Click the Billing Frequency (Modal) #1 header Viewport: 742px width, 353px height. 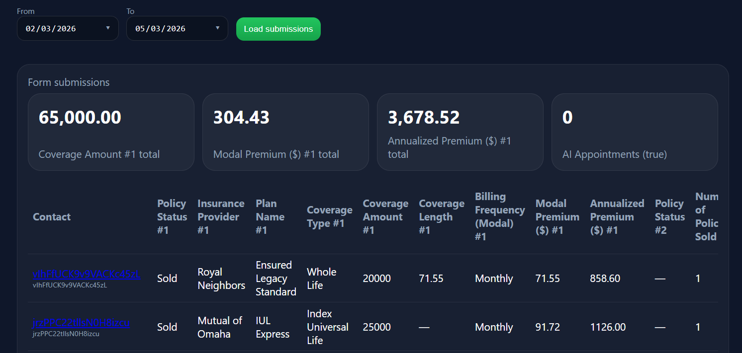[499, 217]
